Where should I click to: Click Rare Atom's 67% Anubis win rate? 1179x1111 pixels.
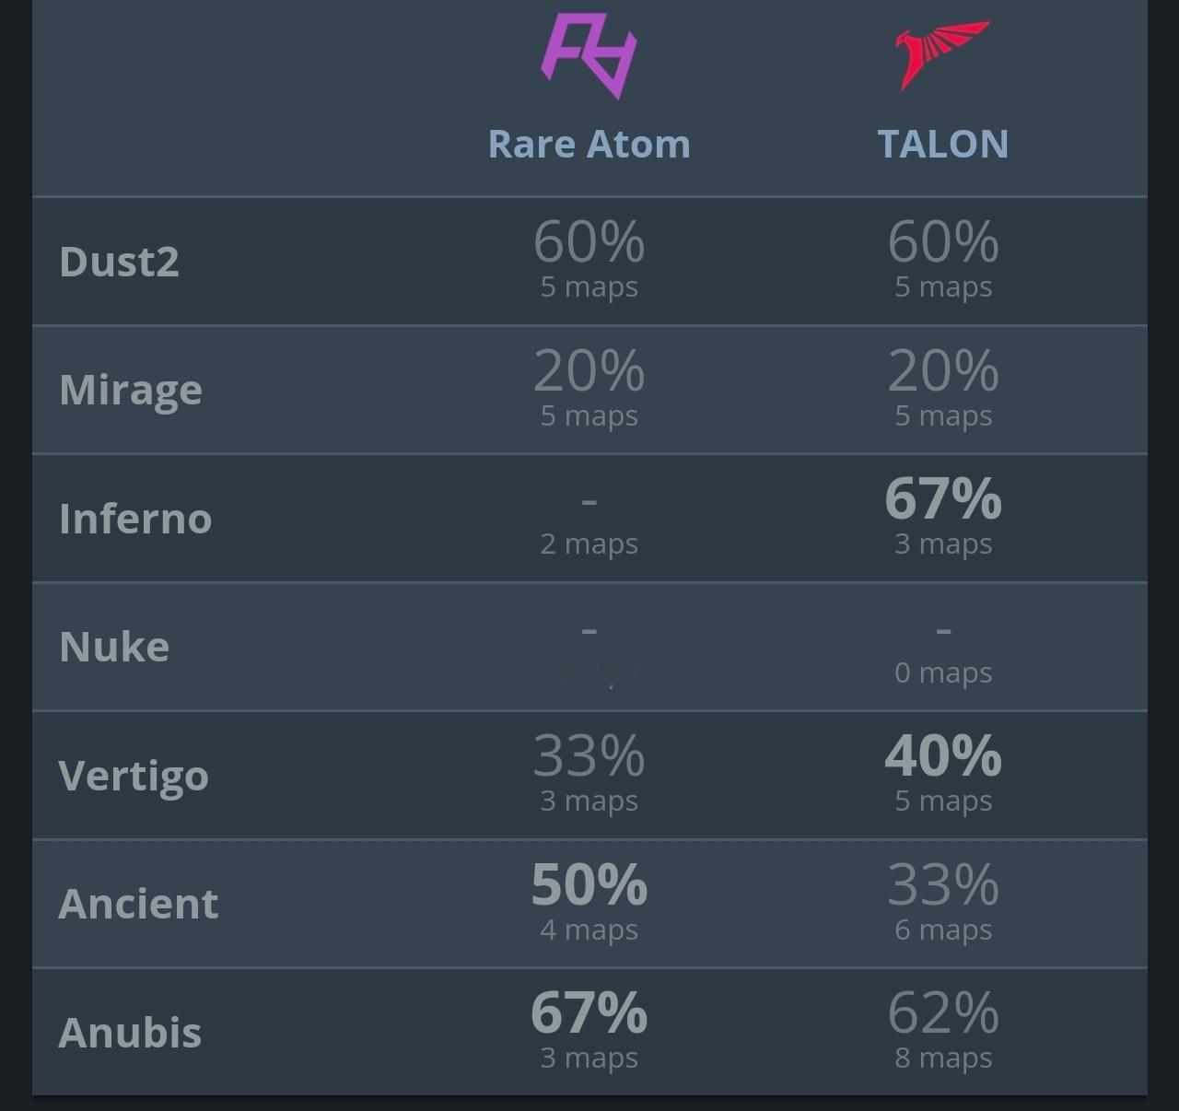click(x=589, y=1012)
